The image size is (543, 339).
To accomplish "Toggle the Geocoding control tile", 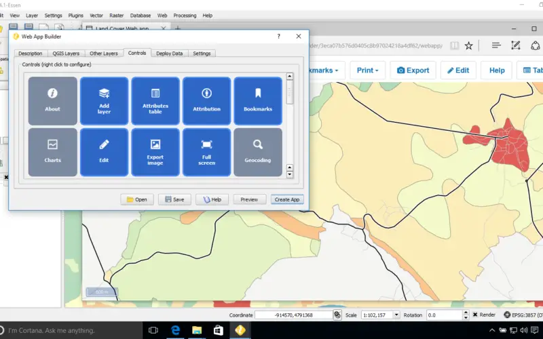I will (x=258, y=152).
